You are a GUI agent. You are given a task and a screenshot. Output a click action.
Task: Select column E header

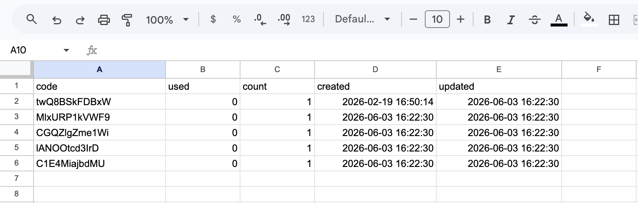point(499,70)
